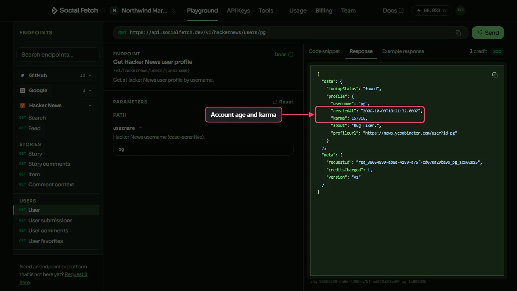
Task: Collapse the Hacker News endpoints group
Action: [56, 105]
